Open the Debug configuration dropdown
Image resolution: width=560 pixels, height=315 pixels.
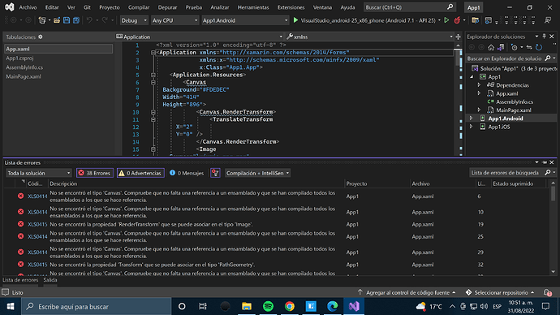(134, 20)
